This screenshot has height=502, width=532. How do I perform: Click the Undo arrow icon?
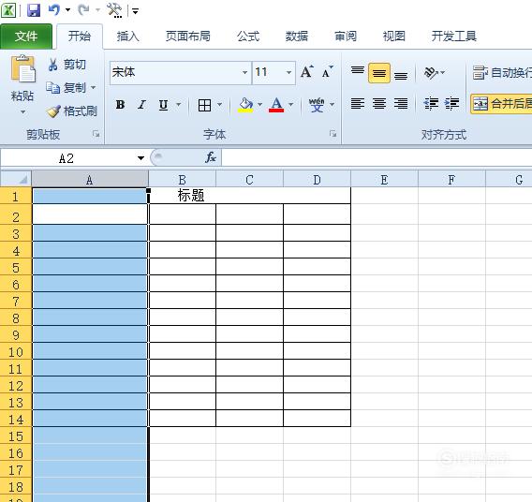coord(54,10)
